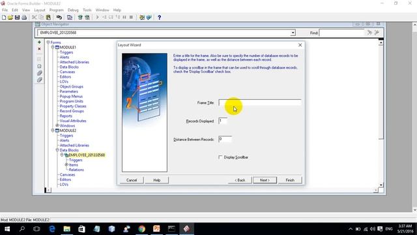417x235 pixels.
Task: Click the red Delete X icon
Action: click(39, 49)
